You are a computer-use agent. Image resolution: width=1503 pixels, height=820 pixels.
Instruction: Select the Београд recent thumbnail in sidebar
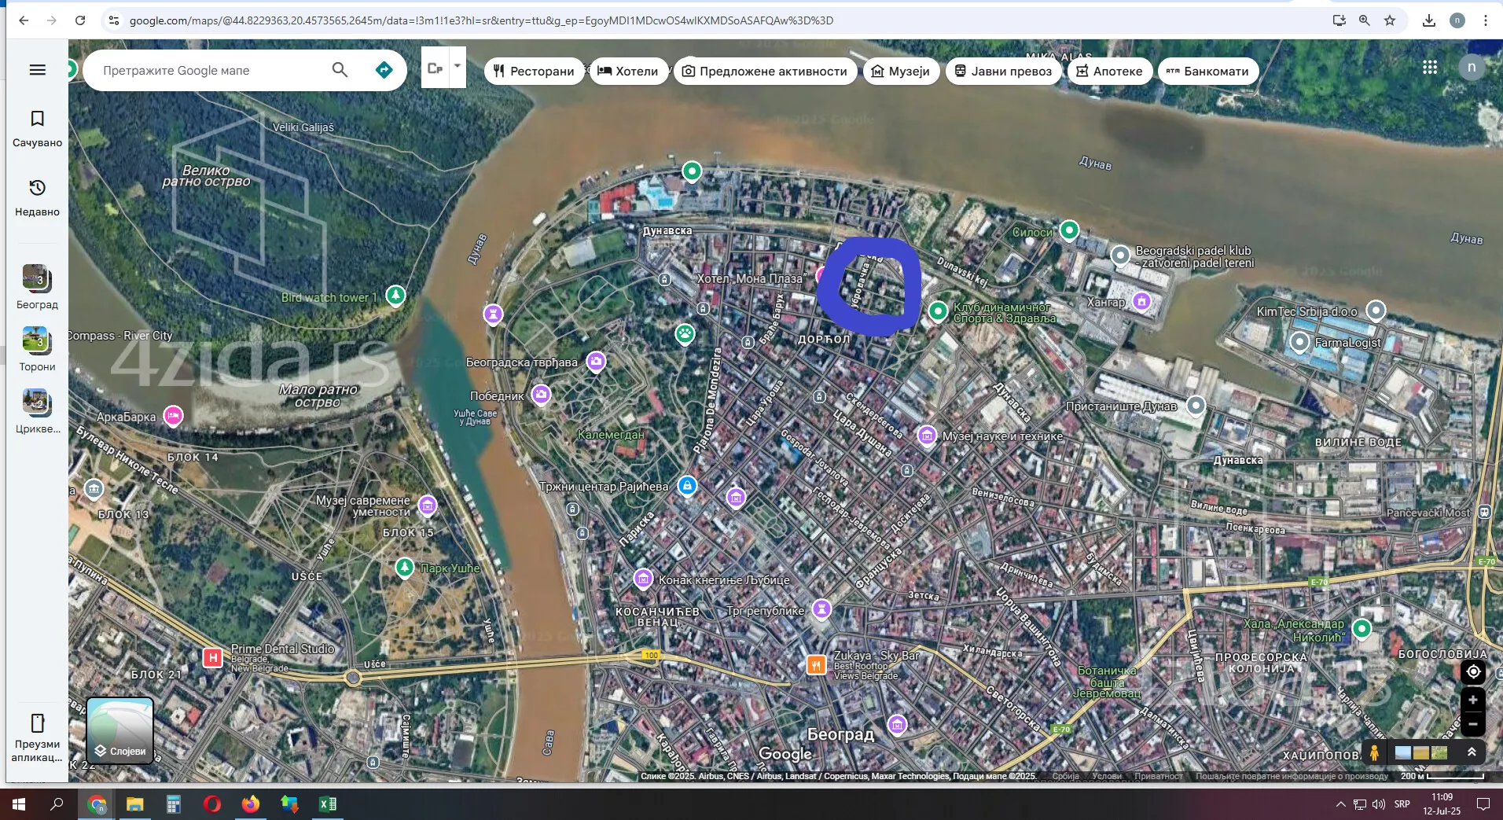tap(37, 287)
